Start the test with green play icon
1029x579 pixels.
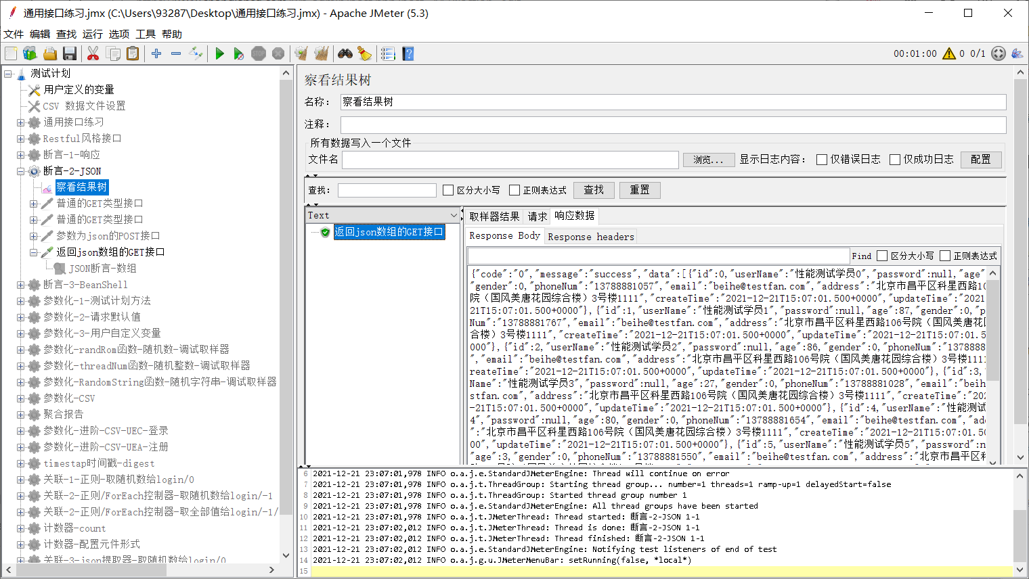tap(219, 53)
